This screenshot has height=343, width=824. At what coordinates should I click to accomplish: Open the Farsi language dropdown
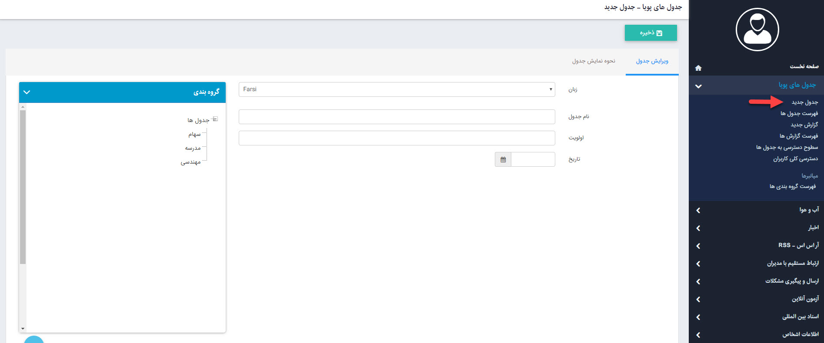397,89
